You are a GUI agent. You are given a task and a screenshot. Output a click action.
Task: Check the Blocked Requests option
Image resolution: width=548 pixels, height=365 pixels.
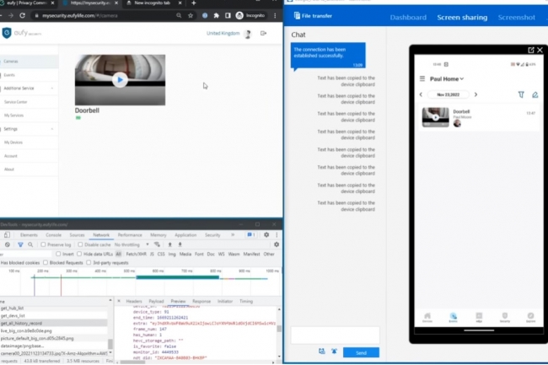[x=48, y=262]
